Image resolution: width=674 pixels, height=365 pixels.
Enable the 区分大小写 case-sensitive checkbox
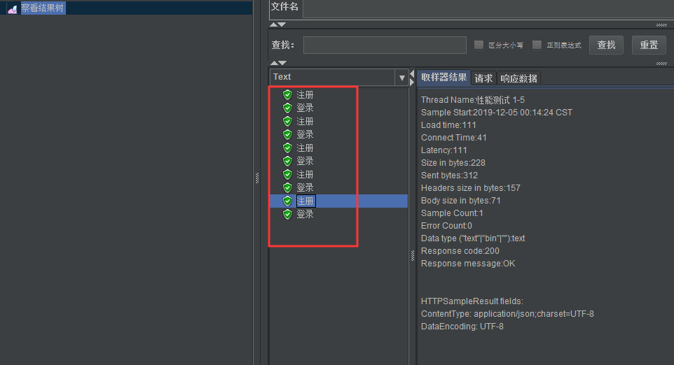(x=479, y=45)
